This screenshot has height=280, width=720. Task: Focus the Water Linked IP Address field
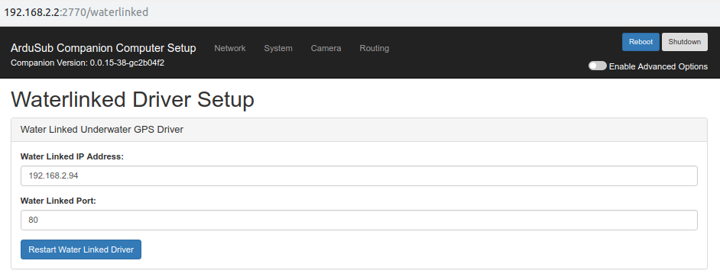[x=359, y=176]
